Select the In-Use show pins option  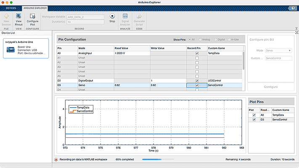[x=230, y=39]
